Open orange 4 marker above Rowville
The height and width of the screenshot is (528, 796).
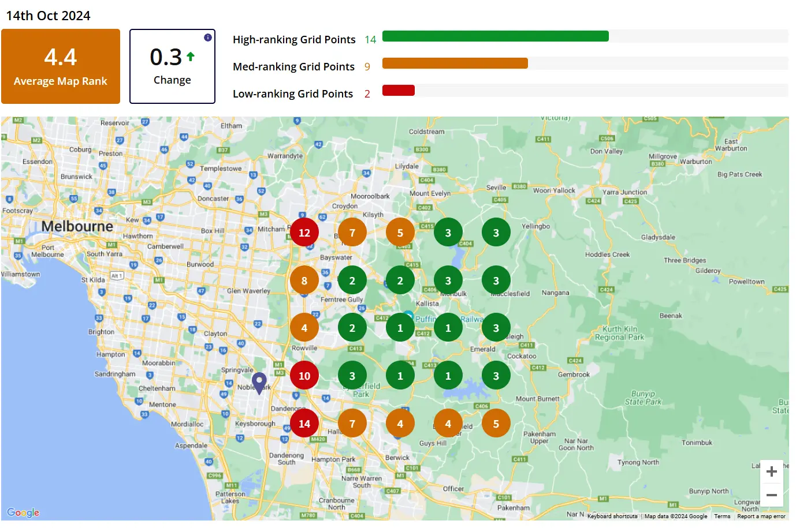[304, 328]
